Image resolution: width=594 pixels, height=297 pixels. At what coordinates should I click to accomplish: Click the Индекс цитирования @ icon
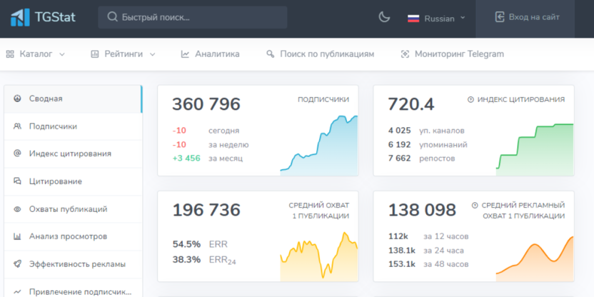(17, 153)
